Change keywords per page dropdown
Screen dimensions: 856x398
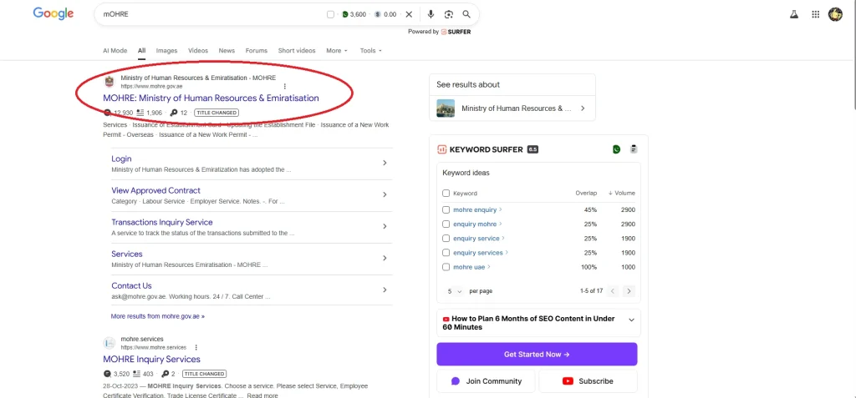pos(455,291)
